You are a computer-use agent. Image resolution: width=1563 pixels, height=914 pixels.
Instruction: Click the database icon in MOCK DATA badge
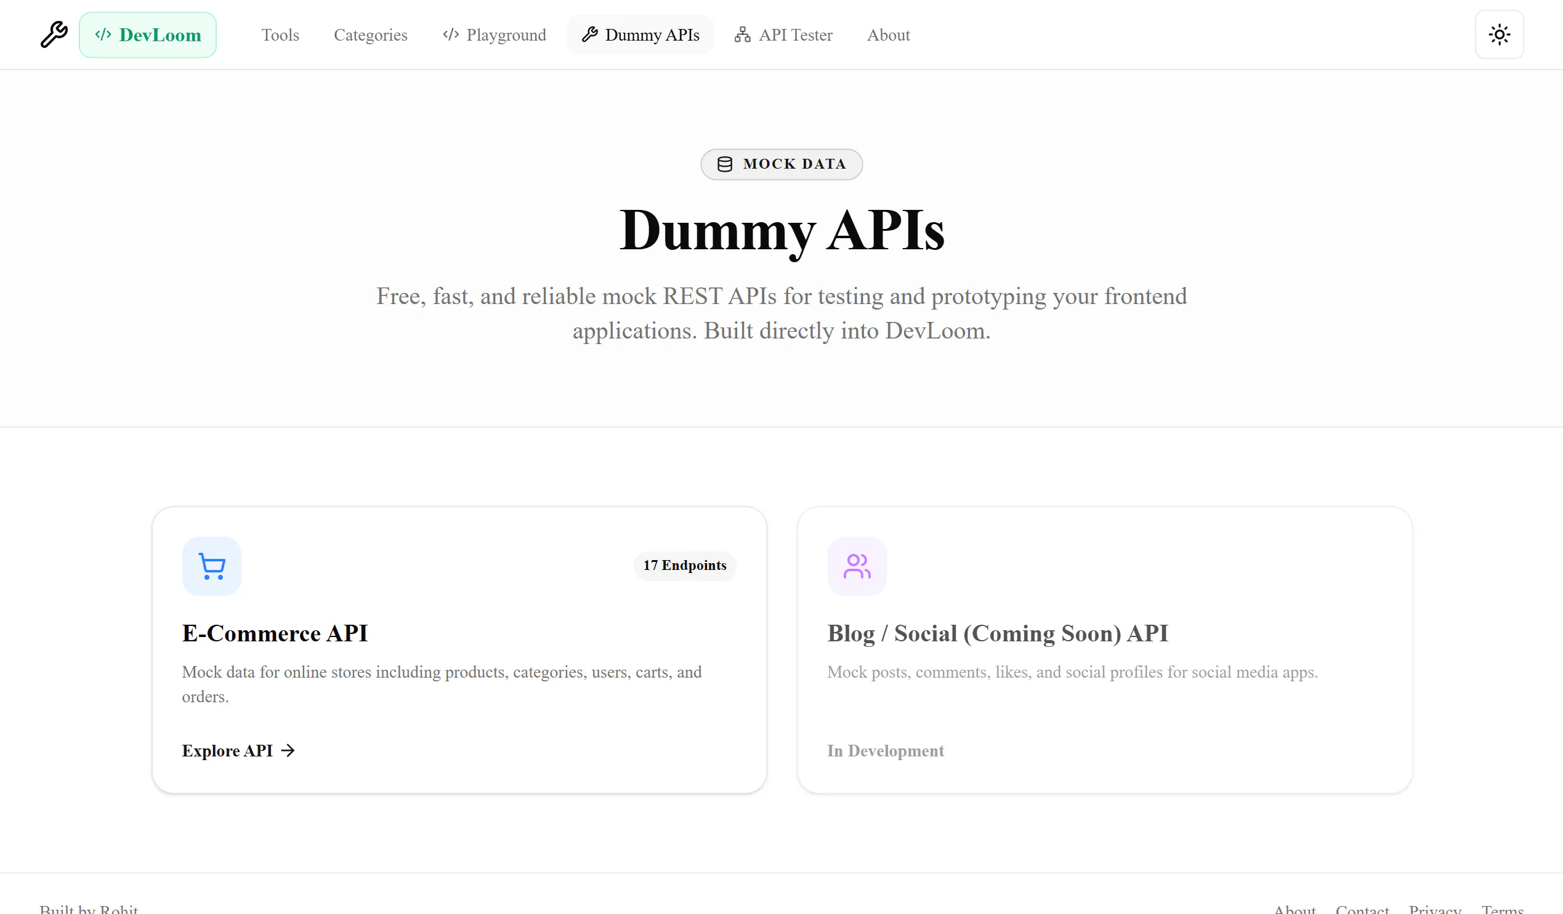coord(724,164)
